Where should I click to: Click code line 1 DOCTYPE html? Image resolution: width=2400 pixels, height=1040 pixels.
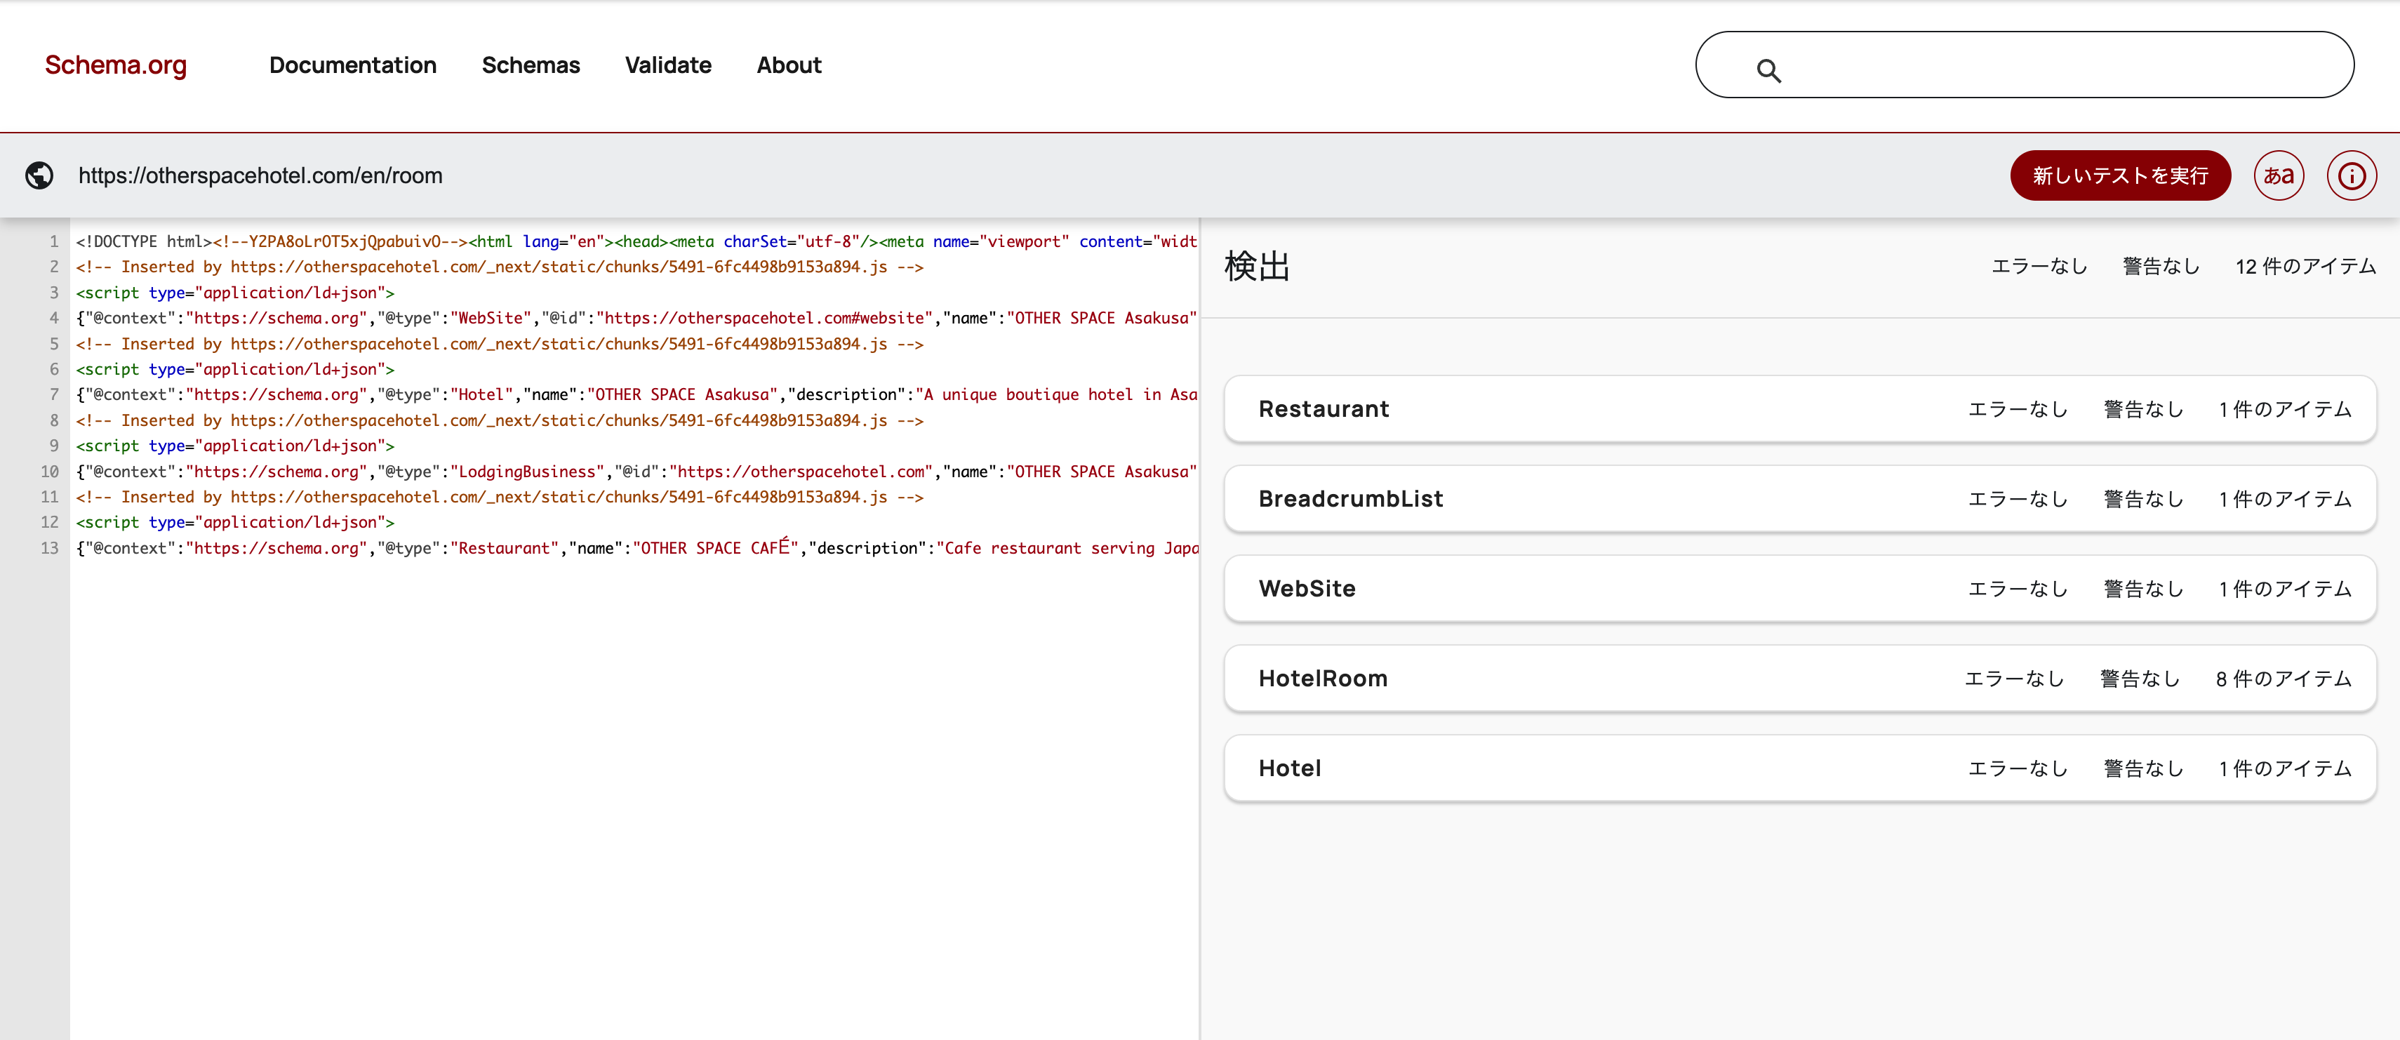pos(636,241)
